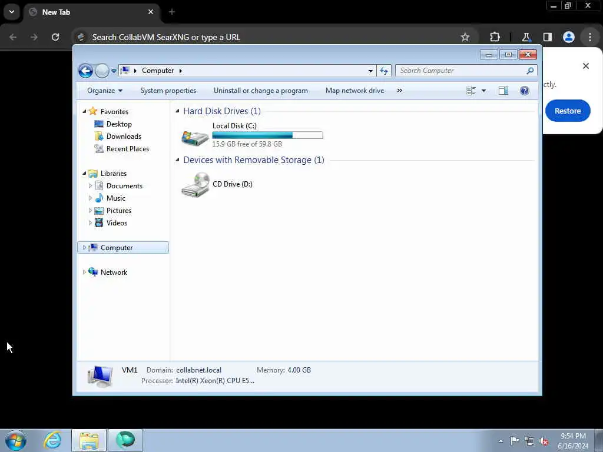The height and width of the screenshot is (452, 603).
Task: Collapse the Hard Disk Drives group
Action: [177, 111]
